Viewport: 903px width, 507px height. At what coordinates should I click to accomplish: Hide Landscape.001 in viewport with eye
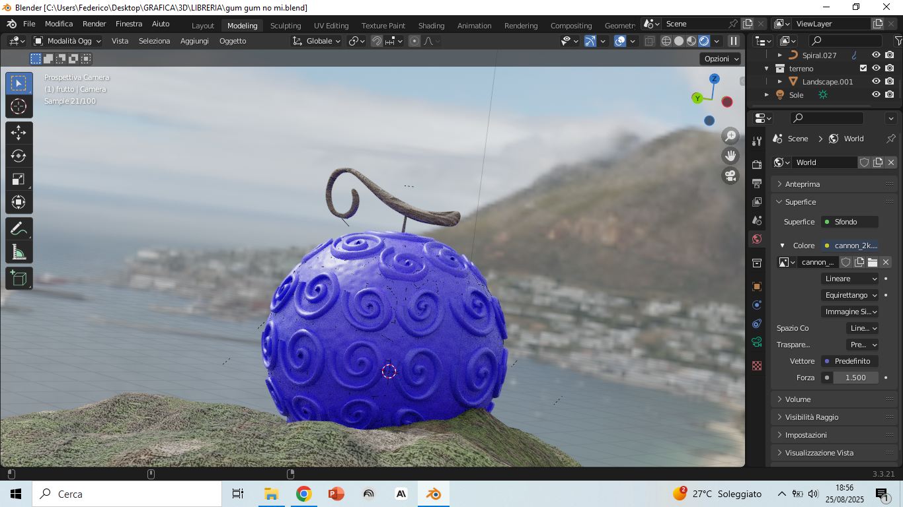click(x=876, y=82)
